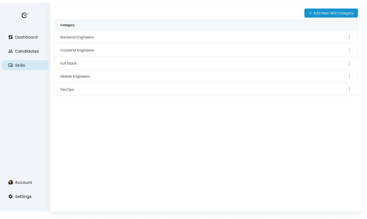Screen dimensions: 367x219
Task: Click the Category column header
Action: coord(67,25)
